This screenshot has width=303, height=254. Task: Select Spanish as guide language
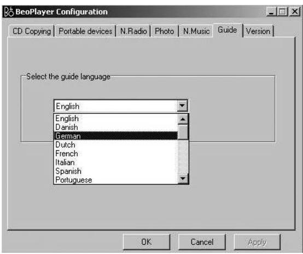[115, 171]
